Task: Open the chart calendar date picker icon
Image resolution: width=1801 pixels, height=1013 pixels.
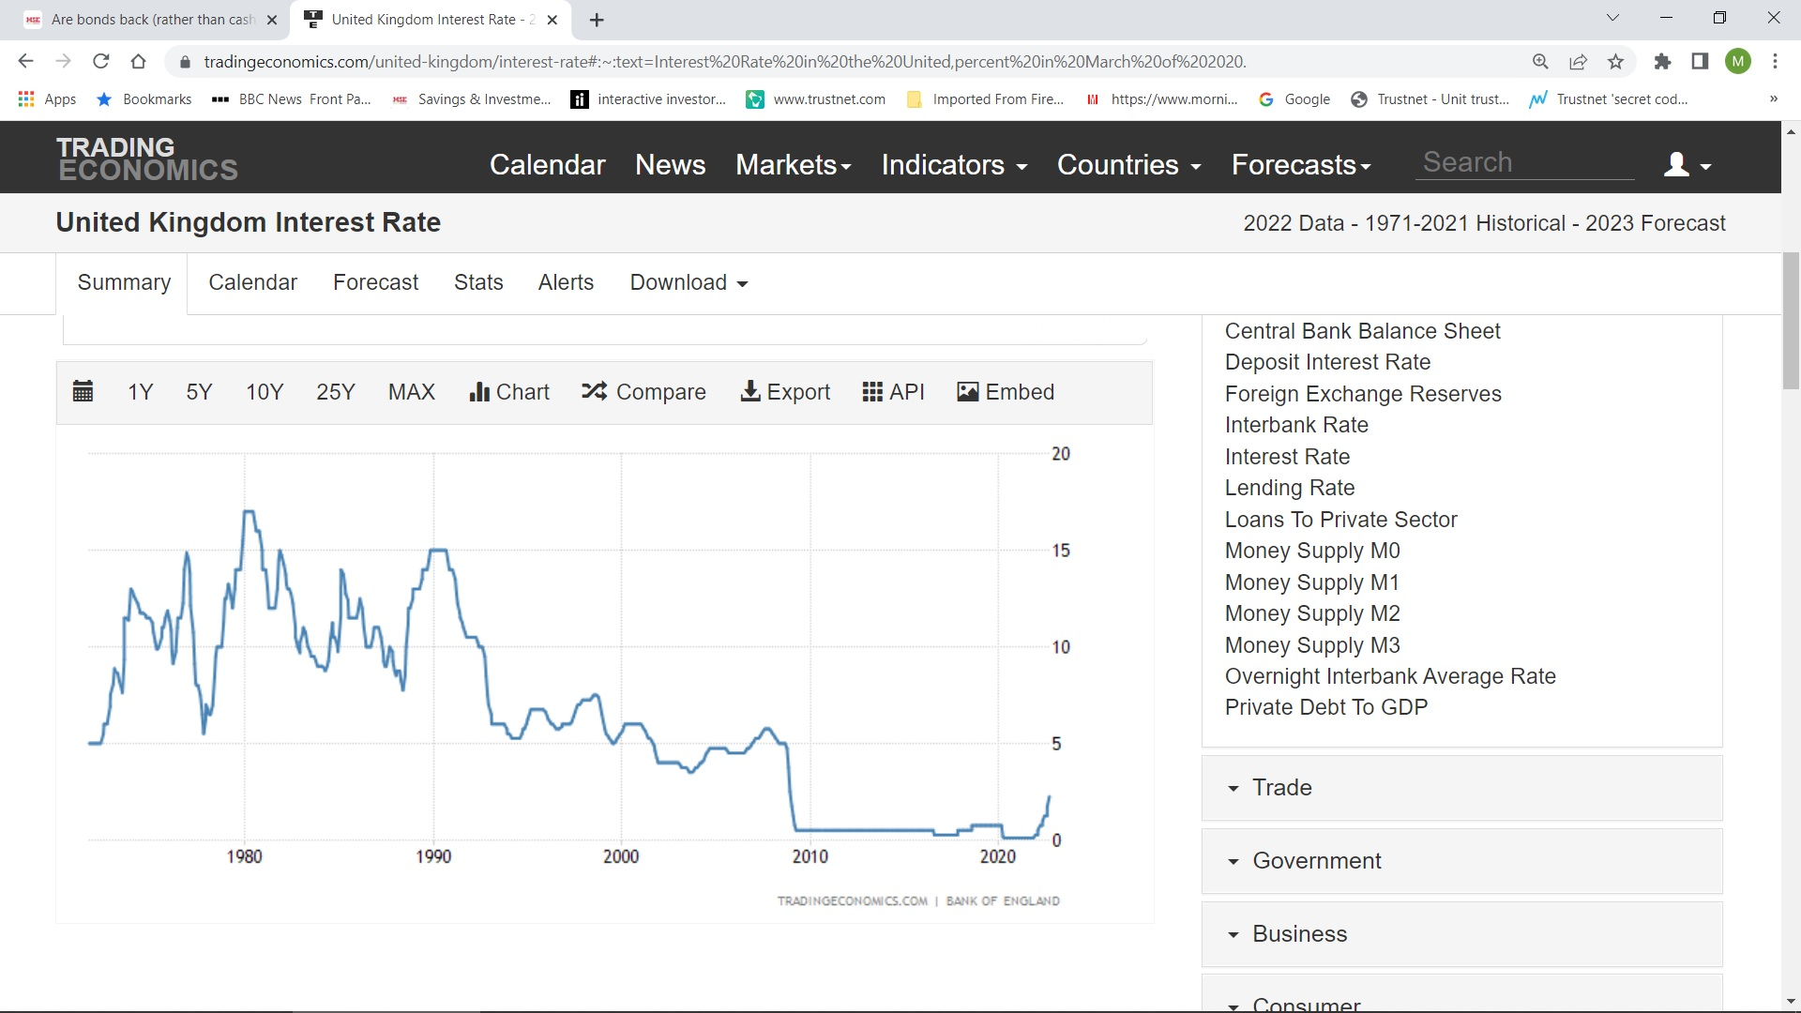Action: tap(83, 392)
